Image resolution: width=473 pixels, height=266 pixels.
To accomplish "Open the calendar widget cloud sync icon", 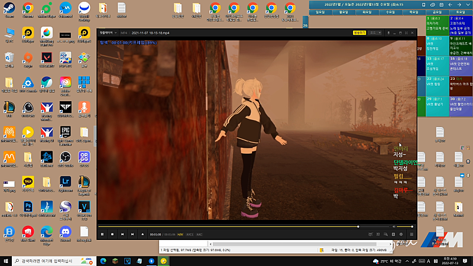I will pyautogui.click(x=433, y=5).
